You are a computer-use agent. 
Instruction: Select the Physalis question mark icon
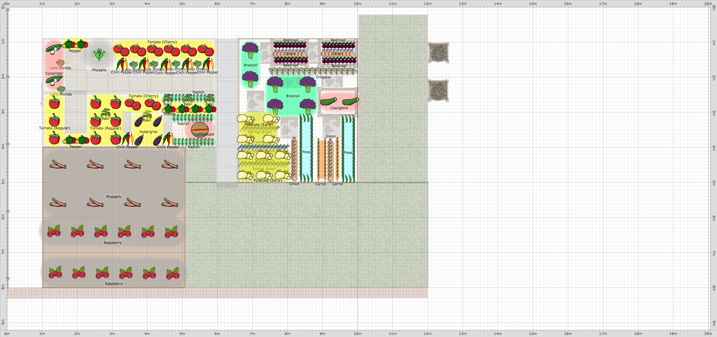pyautogui.click(x=99, y=55)
